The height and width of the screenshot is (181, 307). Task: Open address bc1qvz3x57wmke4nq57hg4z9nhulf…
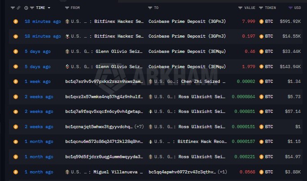104,97
